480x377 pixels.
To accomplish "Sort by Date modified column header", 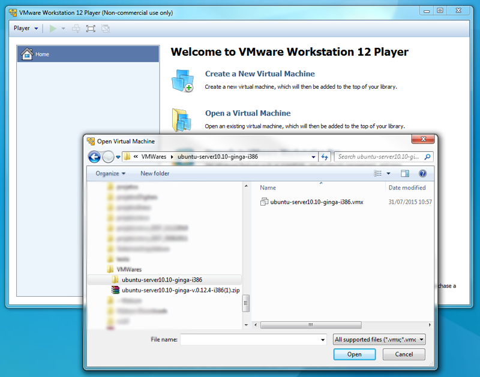I will 407,188.
